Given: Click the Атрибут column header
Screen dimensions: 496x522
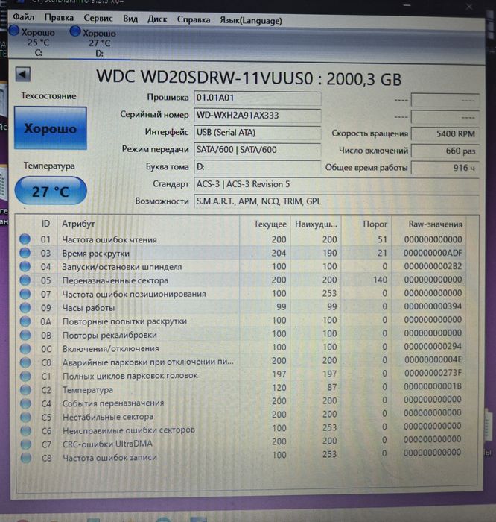Looking at the screenshot, I should click(x=148, y=224).
